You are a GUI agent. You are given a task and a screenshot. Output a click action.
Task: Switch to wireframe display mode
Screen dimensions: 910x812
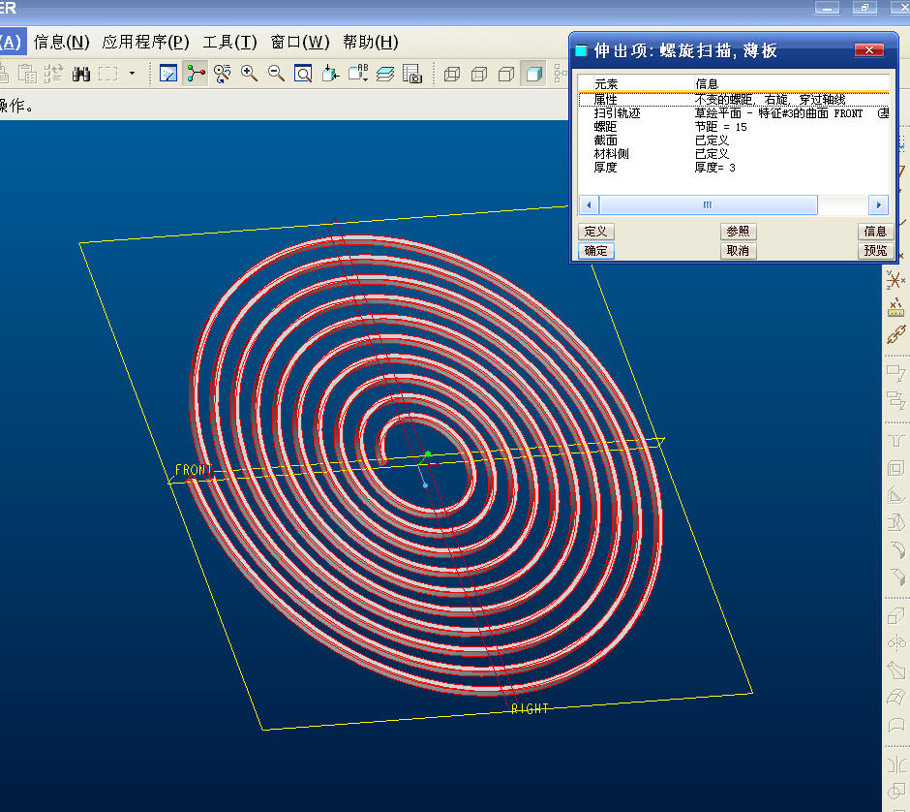click(452, 74)
